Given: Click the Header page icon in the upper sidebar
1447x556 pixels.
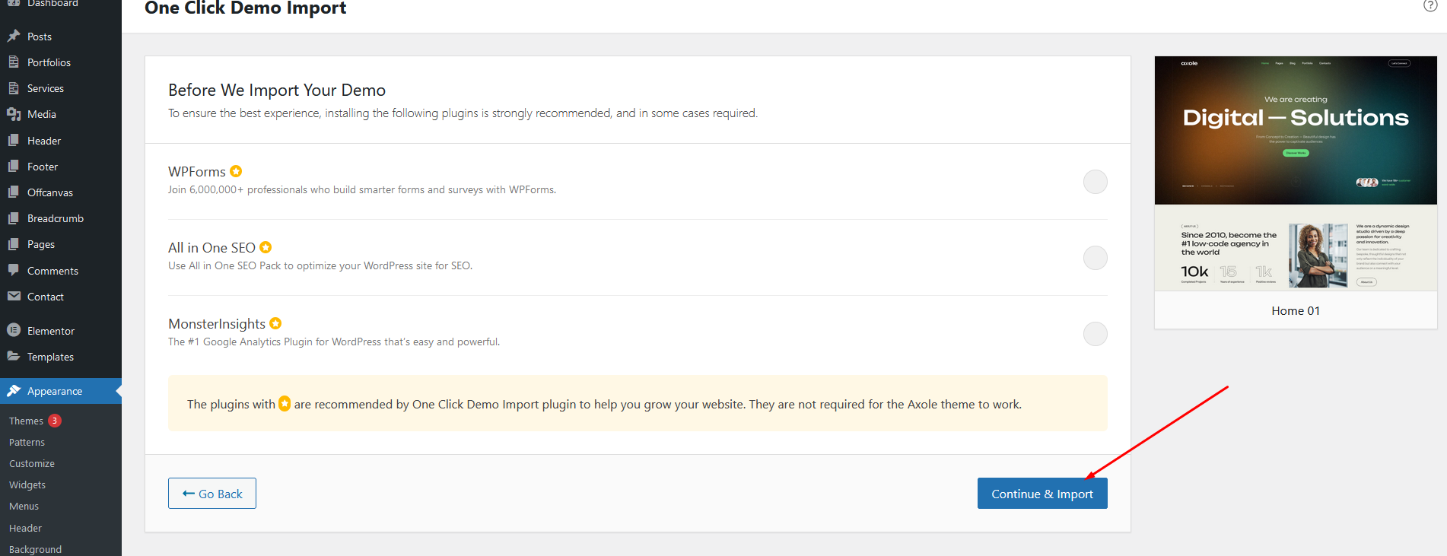Looking at the screenshot, I should [14, 140].
